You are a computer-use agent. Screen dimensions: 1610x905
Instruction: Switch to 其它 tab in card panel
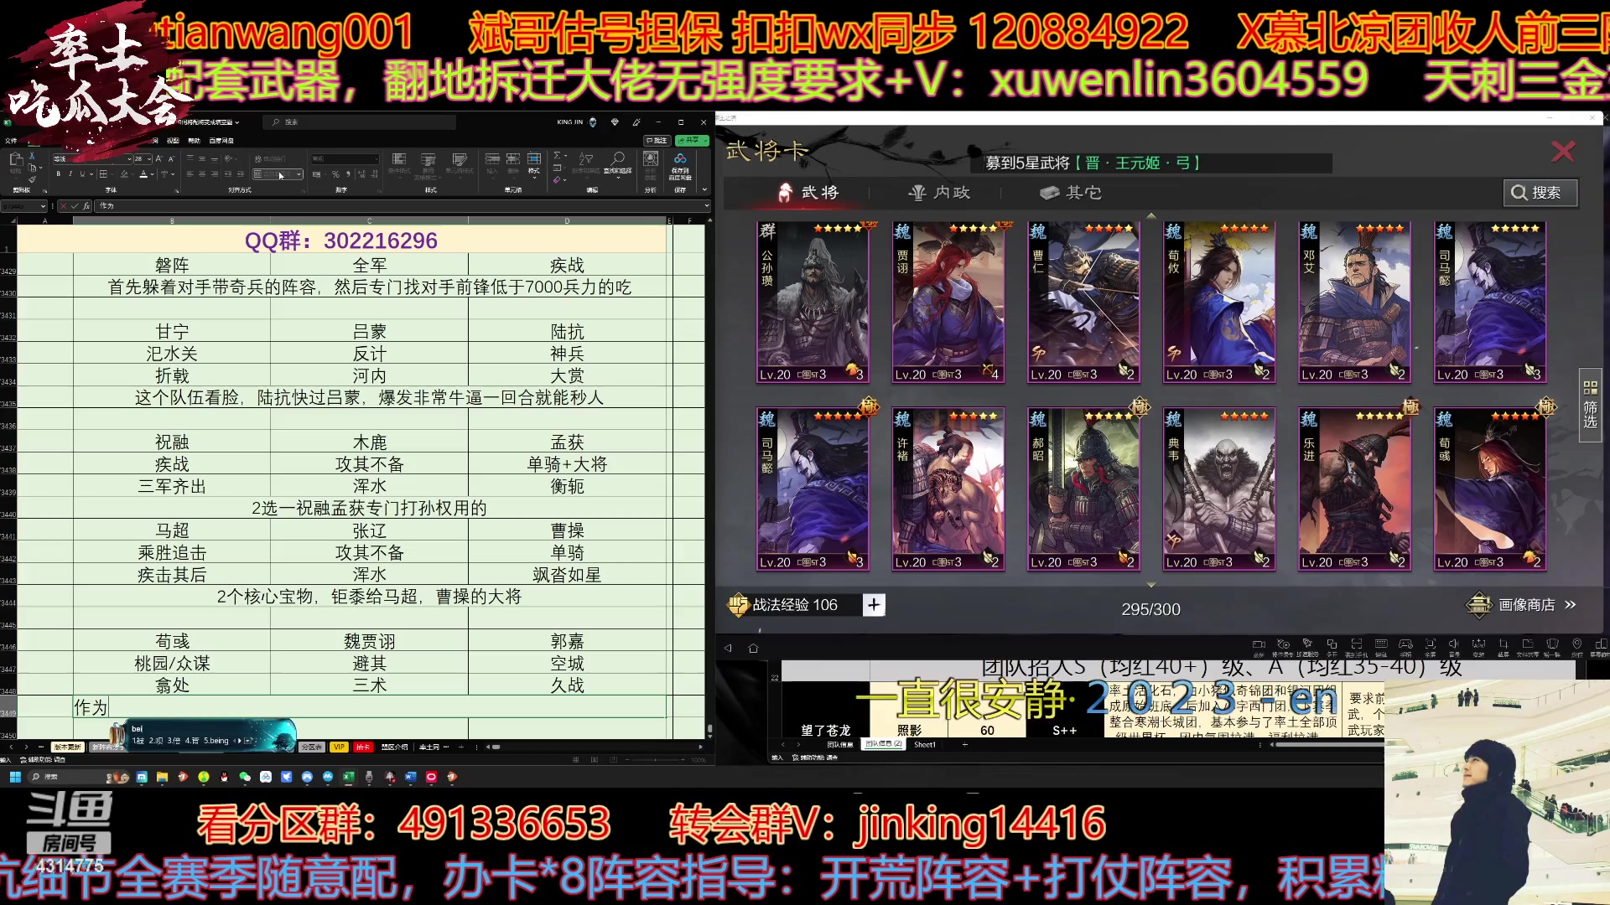[1071, 193]
